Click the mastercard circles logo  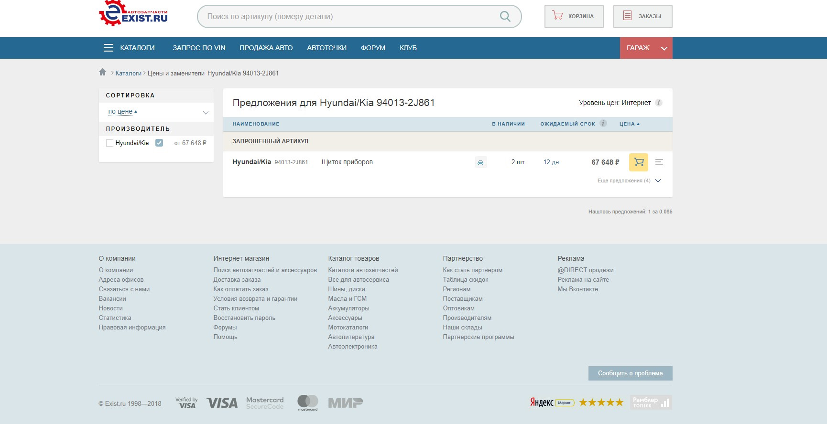[308, 403]
